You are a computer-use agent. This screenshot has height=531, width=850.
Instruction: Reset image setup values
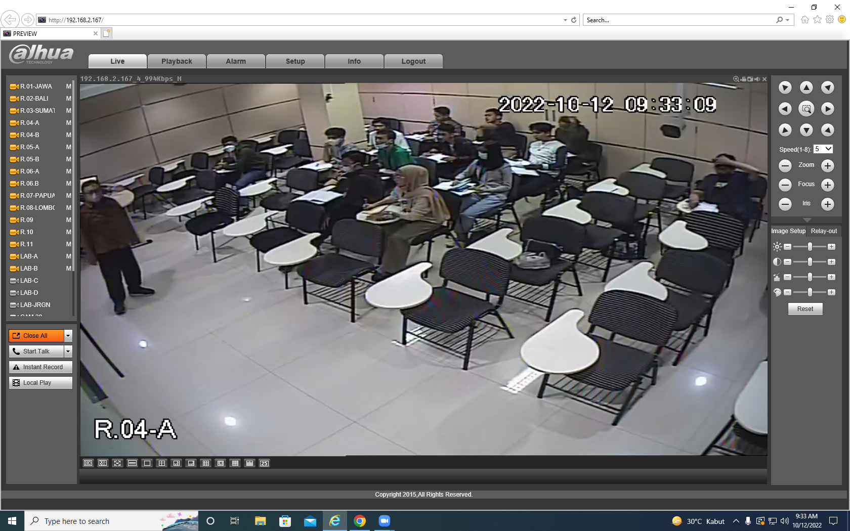tap(805, 309)
